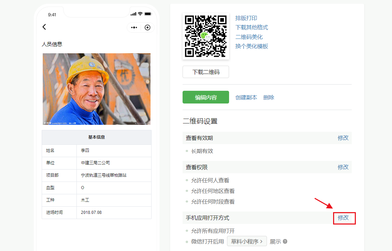Click the battery icon in phone status bar

148,14
